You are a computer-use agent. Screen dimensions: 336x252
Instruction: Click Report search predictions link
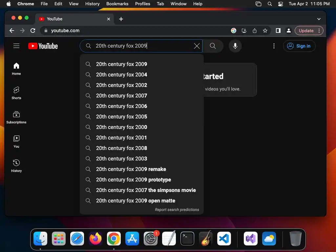click(177, 210)
